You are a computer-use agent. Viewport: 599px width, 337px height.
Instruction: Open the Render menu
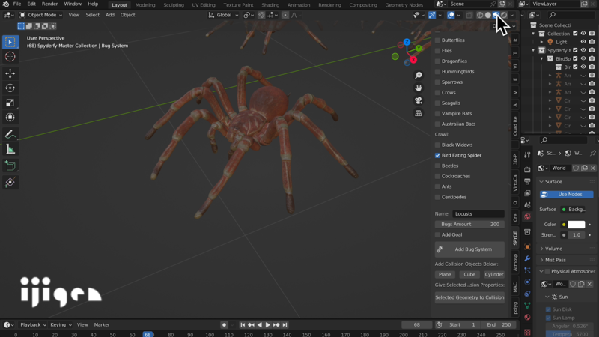[49, 4]
